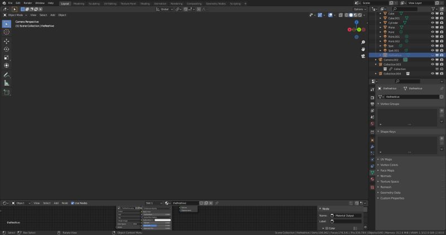Image resolution: width=446 pixels, height=235 pixels.
Task: Open the node editor Add menu
Action: [56, 203]
